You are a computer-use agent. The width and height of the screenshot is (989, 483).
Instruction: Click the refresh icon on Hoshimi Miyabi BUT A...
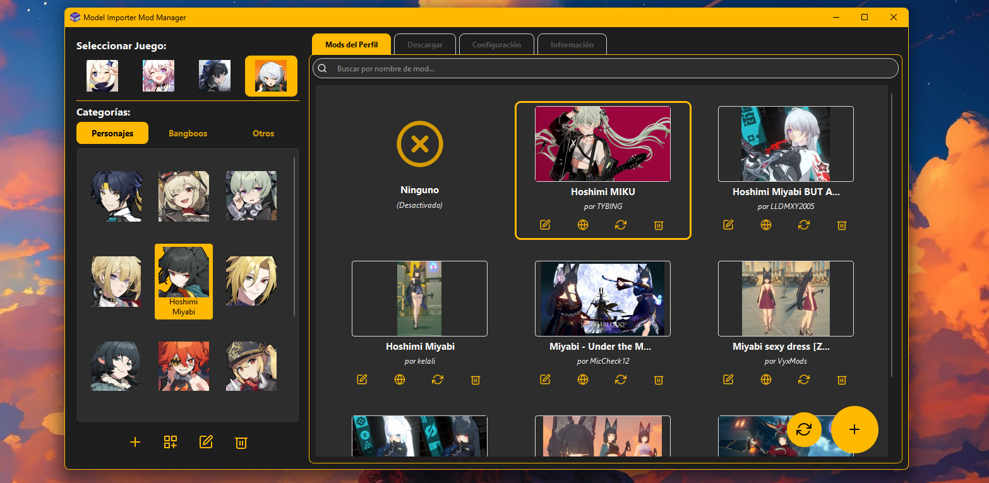tap(803, 224)
